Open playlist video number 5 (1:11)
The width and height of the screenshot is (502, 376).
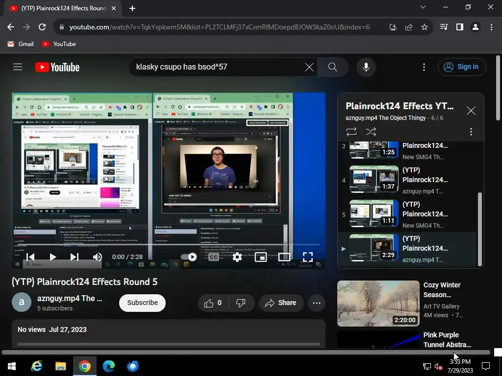406,214
